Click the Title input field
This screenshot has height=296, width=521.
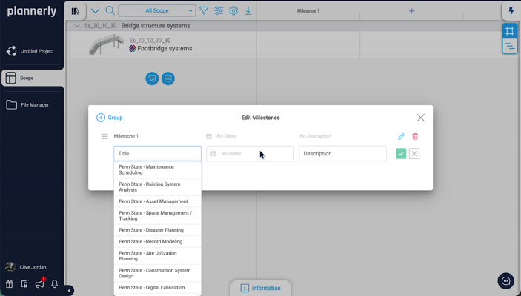(158, 154)
